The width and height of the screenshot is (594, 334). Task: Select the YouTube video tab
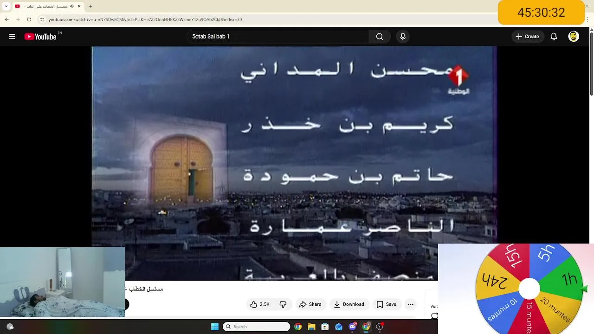coord(48,6)
